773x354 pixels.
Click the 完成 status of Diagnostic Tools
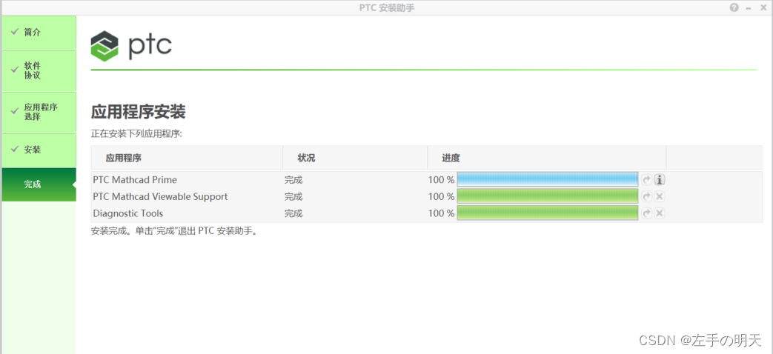click(x=293, y=213)
